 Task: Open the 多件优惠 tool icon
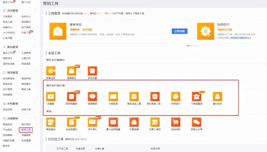pos(92,71)
